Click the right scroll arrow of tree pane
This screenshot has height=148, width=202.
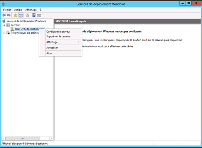pos(51,138)
